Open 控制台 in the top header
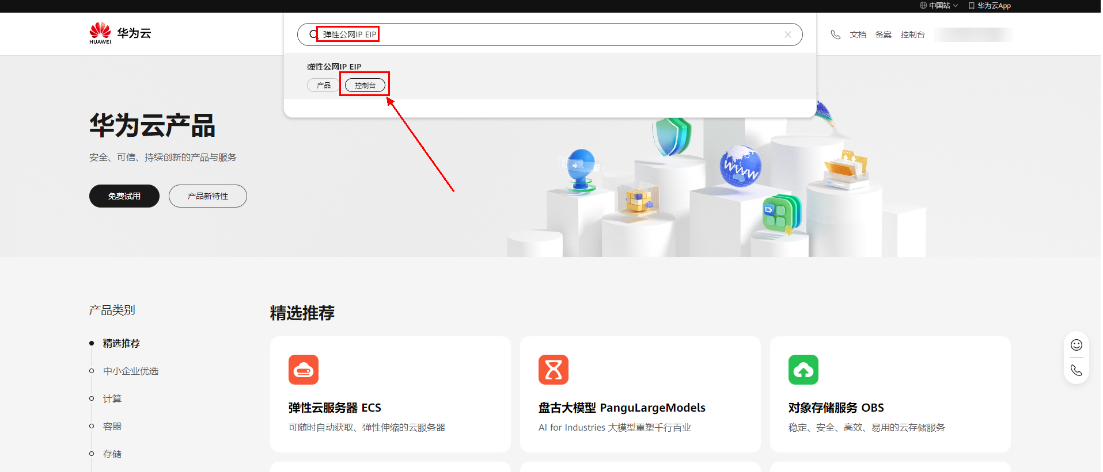 [x=912, y=34]
